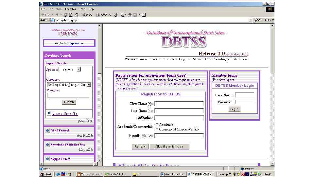Open the Help menu
This screenshot has width=314, height=177.
91,9
